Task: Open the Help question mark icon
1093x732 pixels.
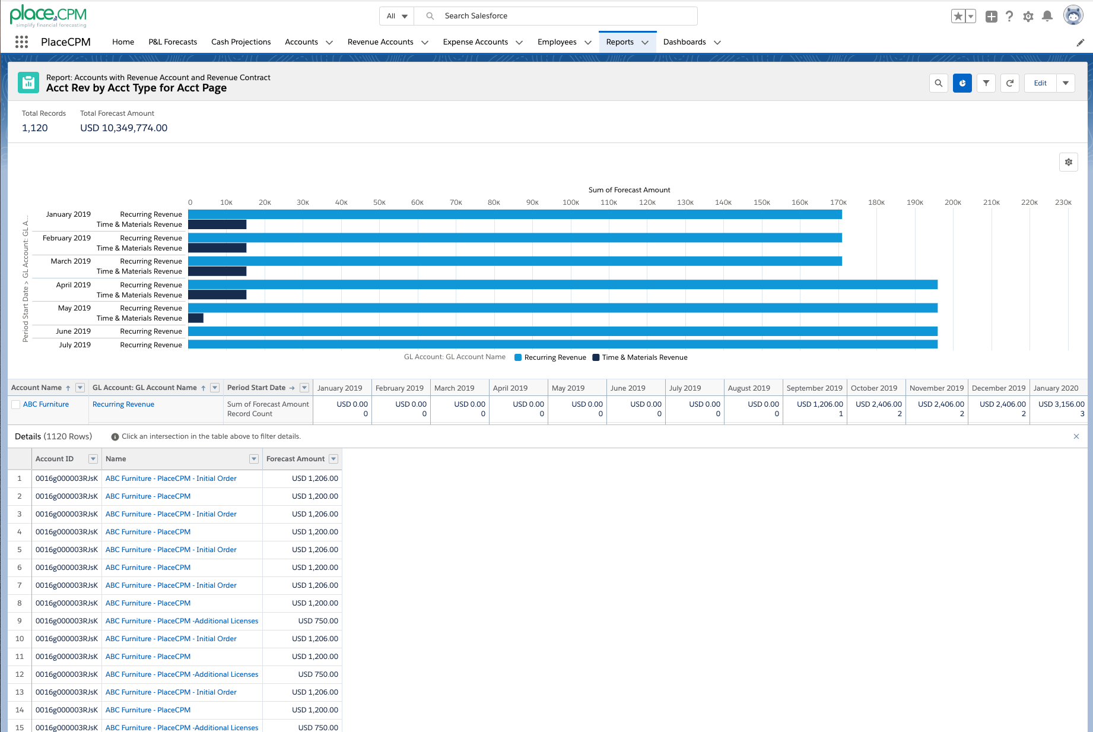Action: (x=1009, y=17)
